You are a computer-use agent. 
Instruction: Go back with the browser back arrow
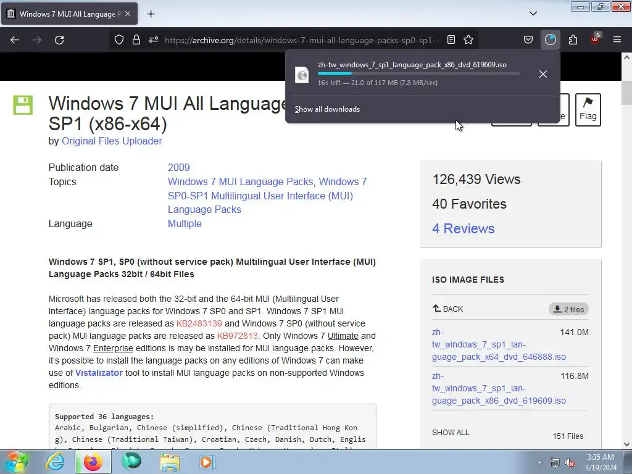(x=15, y=40)
